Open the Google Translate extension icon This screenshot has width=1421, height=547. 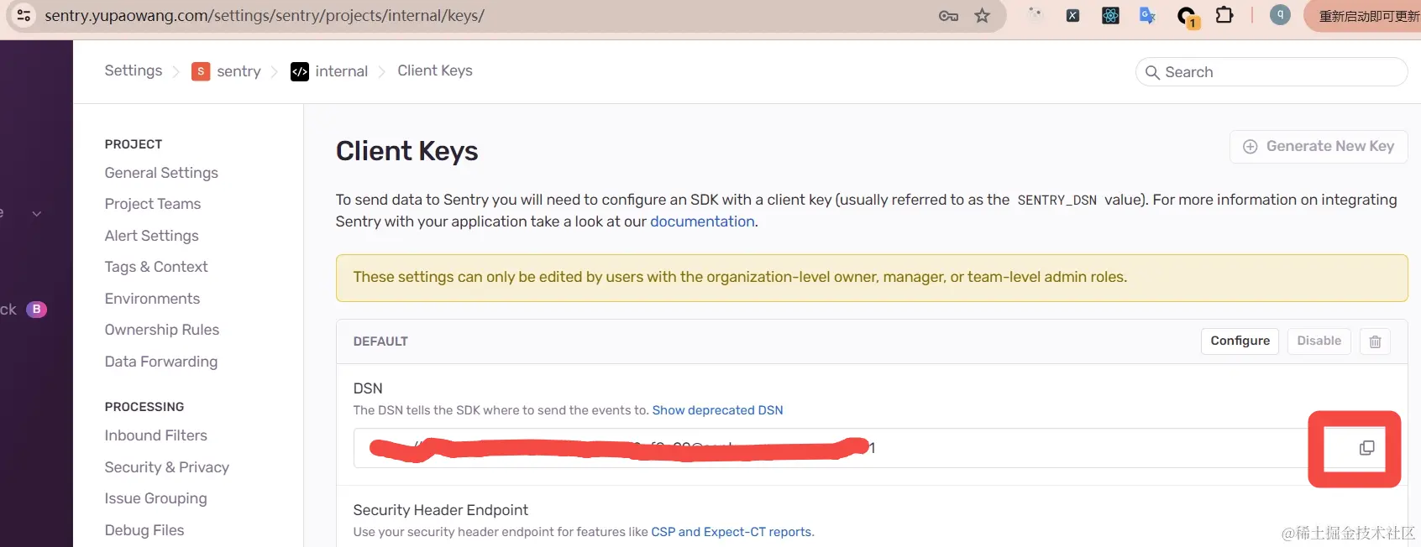(1147, 15)
